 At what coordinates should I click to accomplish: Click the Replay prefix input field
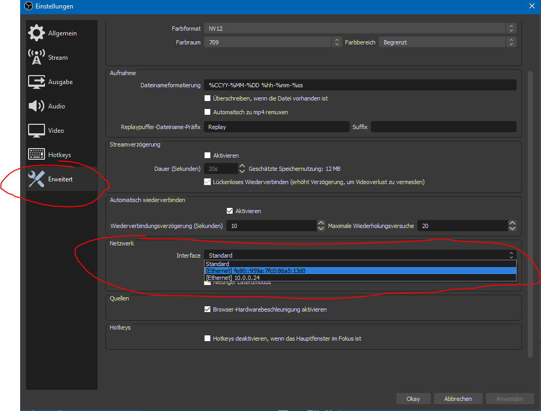pyautogui.click(x=277, y=127)
